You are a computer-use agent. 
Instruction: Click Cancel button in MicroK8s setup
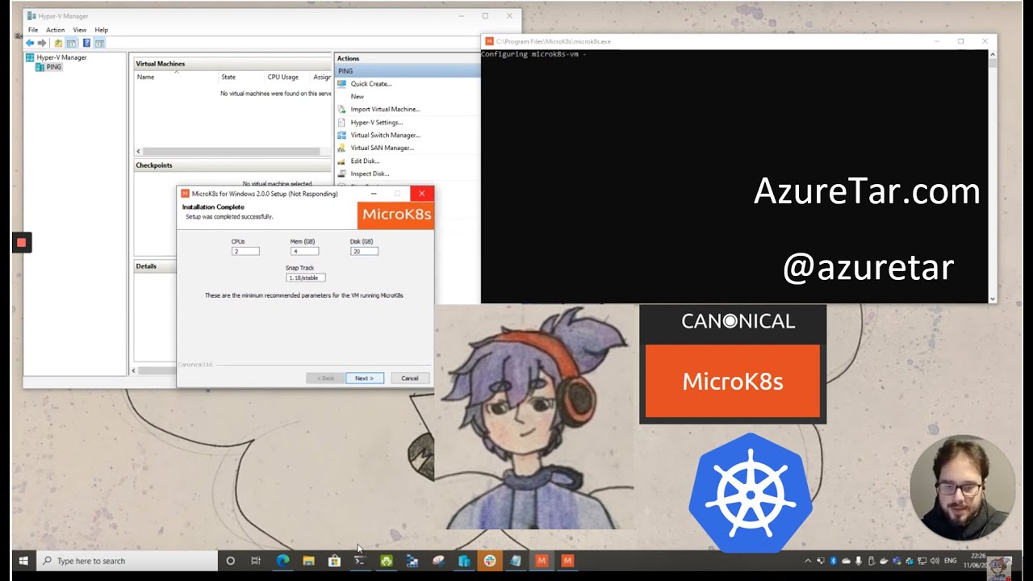click(x=410, y=378)
